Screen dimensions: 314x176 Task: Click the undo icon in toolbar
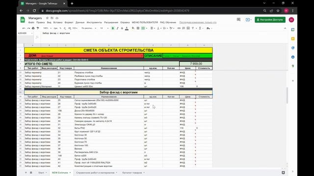(x=24, y=28)
